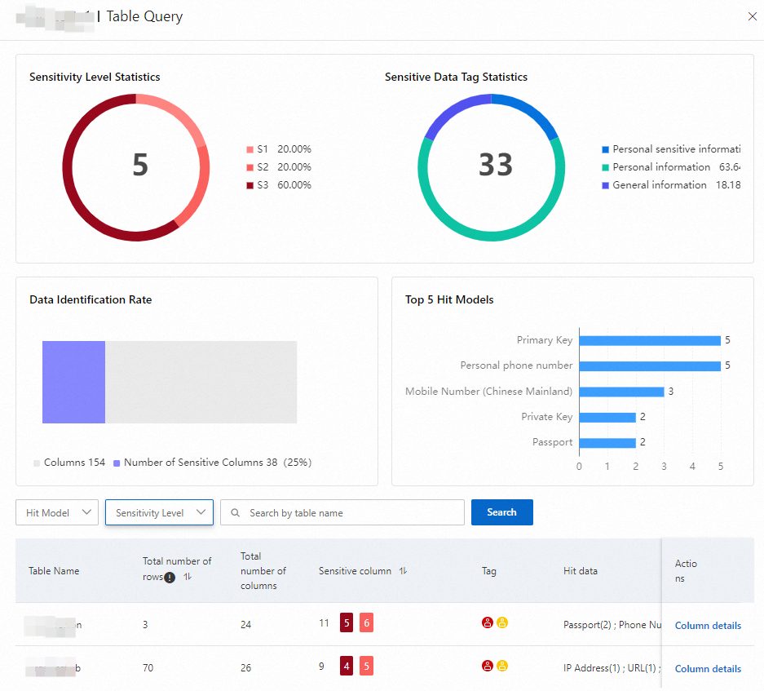The height and width of the screenshot is (691, 764).
Task: Click the Search button
Action: (502, 512)
